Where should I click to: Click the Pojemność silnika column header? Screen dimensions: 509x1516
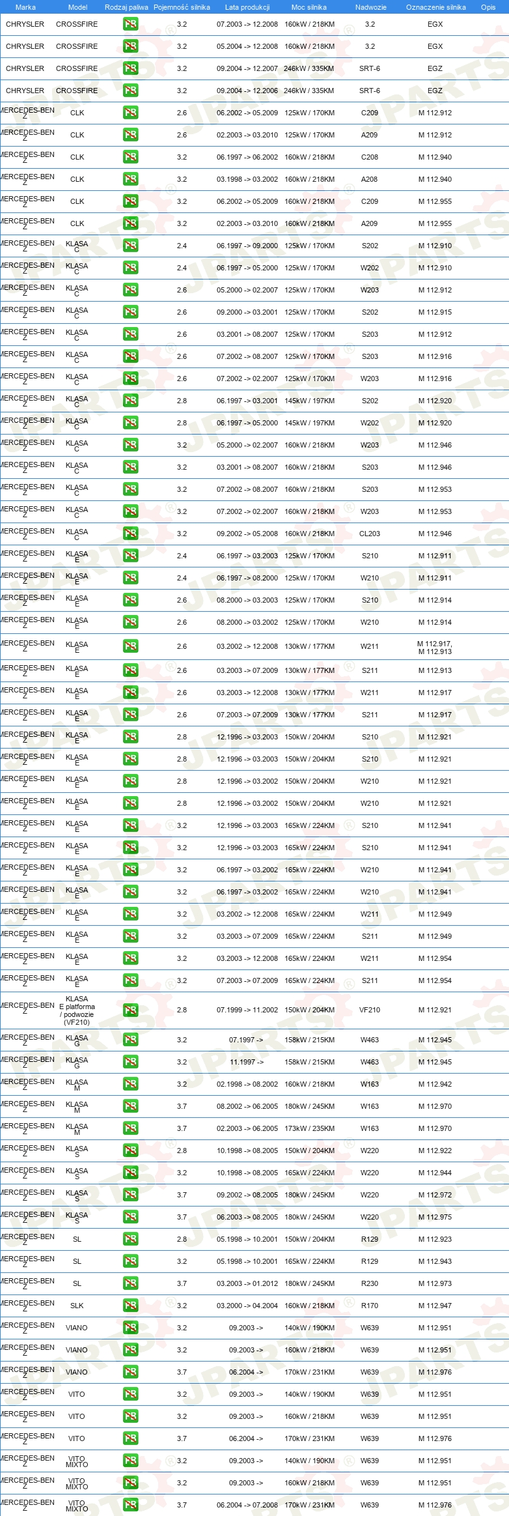click(182, 7)
